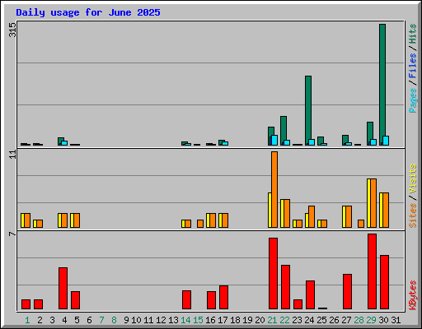Select the orange bar for day 24
The width and height of the screenshot is (422, 329).
coord(312,216)
